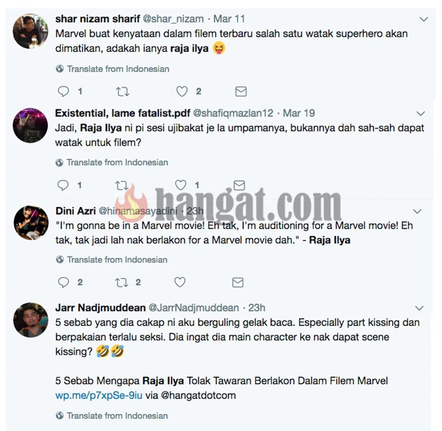Viewport: 442px width, 431px height.
Task: Translate Dini Azri's tweet from Indonesian
Action: [117, 259]
